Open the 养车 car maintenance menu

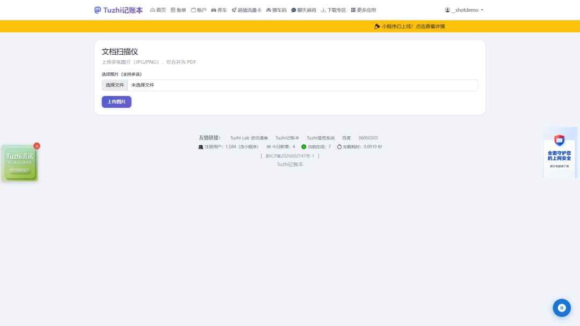[219, 10]
